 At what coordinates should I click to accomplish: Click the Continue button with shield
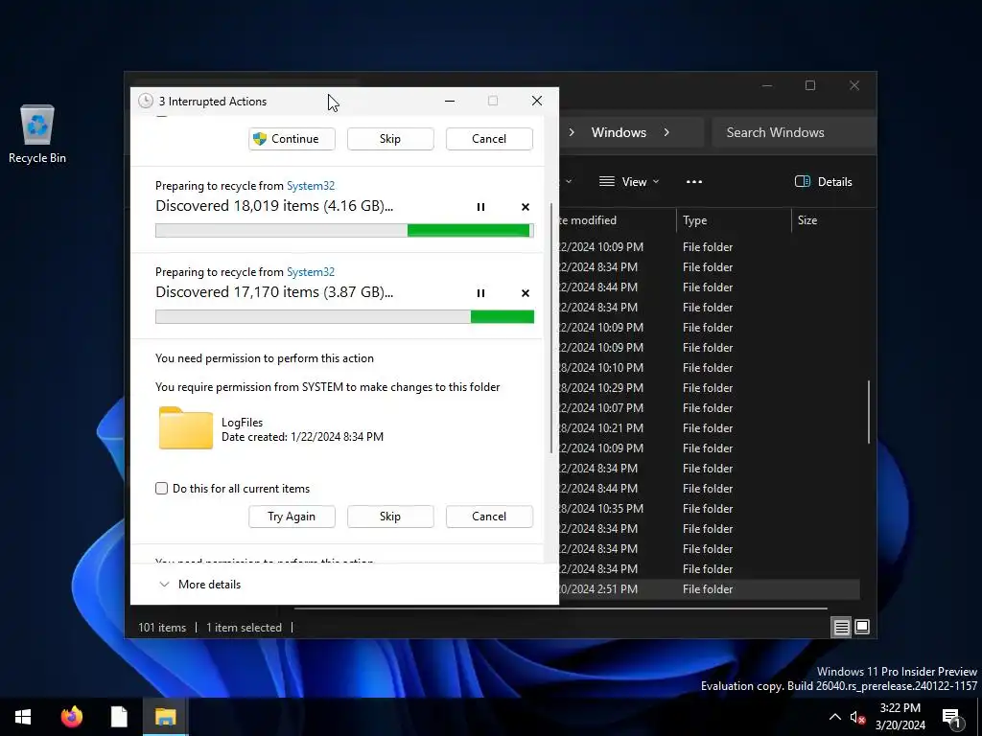pos(292,139)
